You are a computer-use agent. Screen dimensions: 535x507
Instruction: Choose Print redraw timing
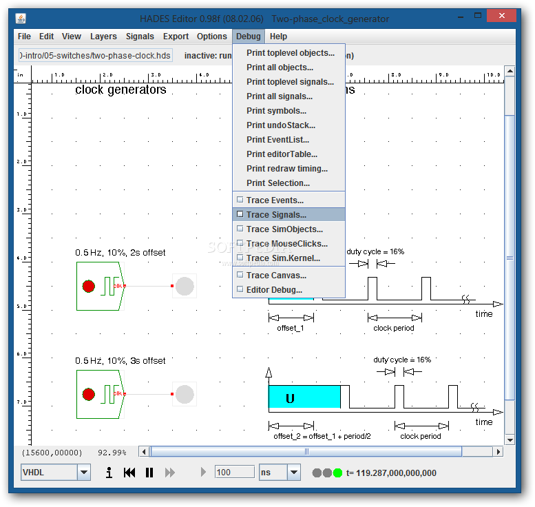click(289, 168)
